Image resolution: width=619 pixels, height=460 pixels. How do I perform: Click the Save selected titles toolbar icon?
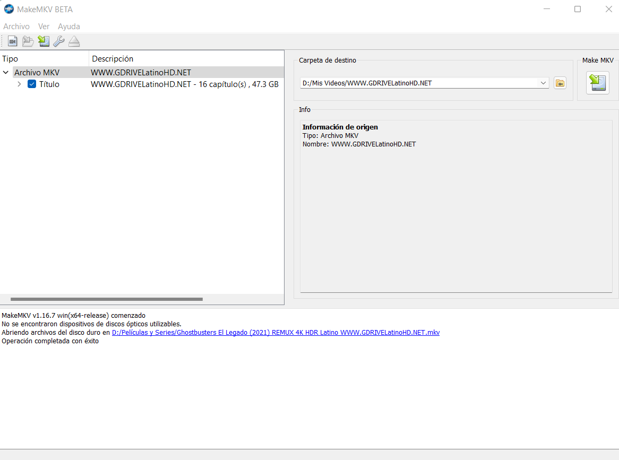(44, 41)
